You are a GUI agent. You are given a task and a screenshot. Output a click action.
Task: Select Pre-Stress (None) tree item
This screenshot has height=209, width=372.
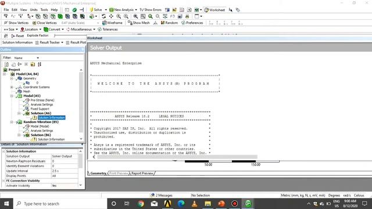click(x=42, y=100)
